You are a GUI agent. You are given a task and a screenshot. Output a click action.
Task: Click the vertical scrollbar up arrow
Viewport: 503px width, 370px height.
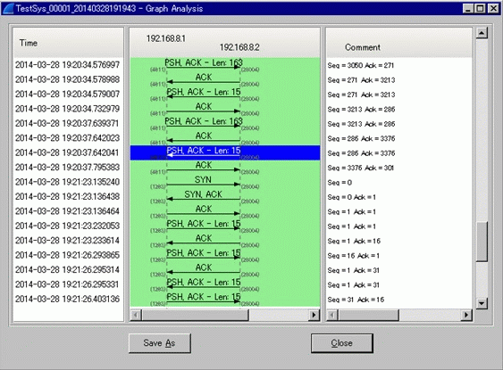click(482, 33)
